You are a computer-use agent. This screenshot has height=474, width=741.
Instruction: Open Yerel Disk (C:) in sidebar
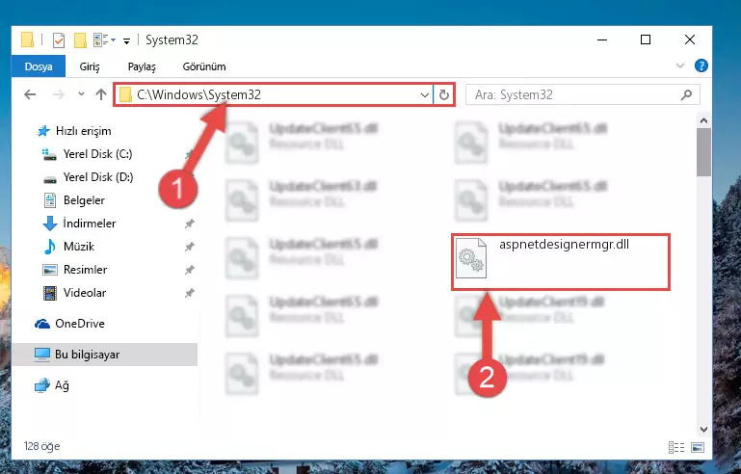click(x=87, y=154)
